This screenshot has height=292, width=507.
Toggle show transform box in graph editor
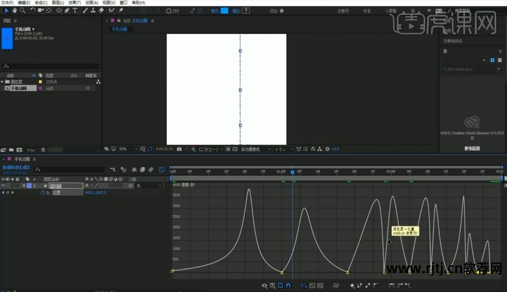click(280, 285)
